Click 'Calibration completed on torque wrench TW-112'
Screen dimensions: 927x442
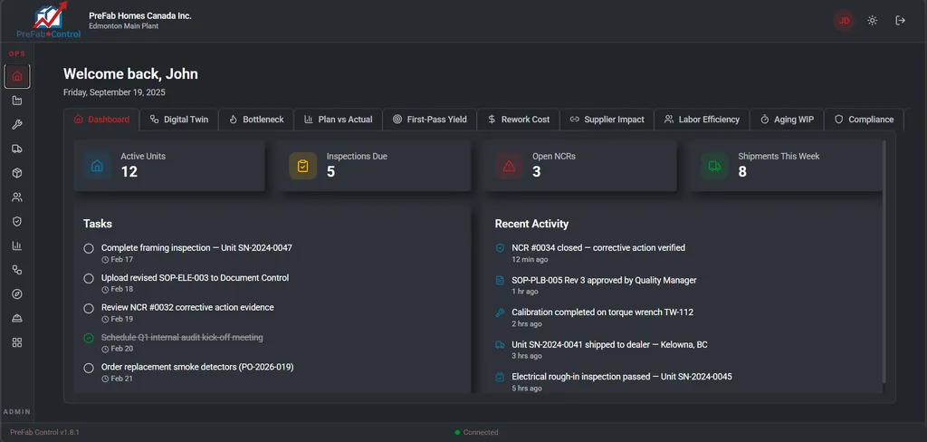pyautogui.click(x=602, y=312)
